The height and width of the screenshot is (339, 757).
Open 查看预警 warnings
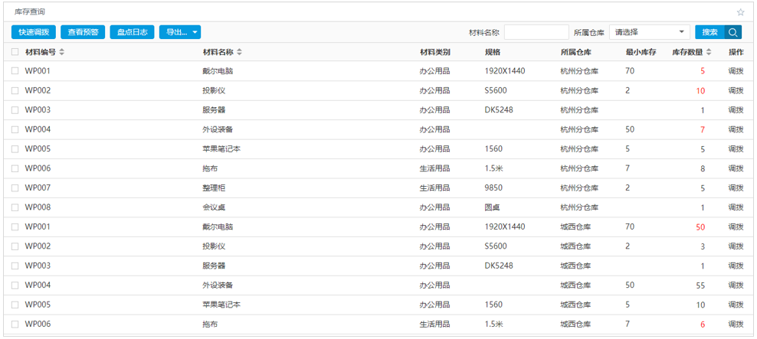coord(83,32)
